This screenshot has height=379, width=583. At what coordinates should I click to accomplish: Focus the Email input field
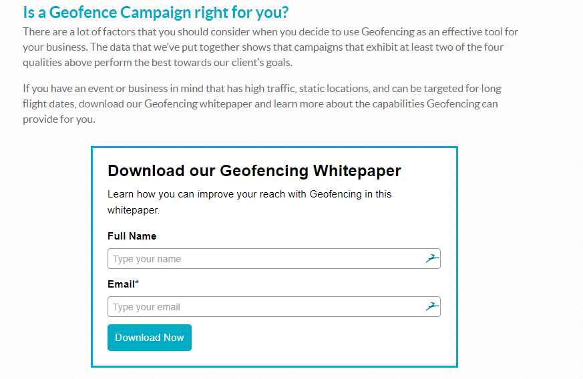(x=274, y=306)
